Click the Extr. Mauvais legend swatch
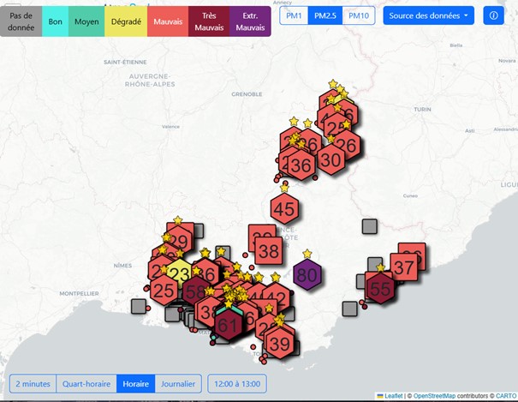Screen dimensions: 518x402 point(250,21)
